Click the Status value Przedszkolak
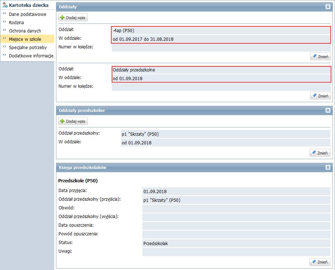 click(236, 243)
